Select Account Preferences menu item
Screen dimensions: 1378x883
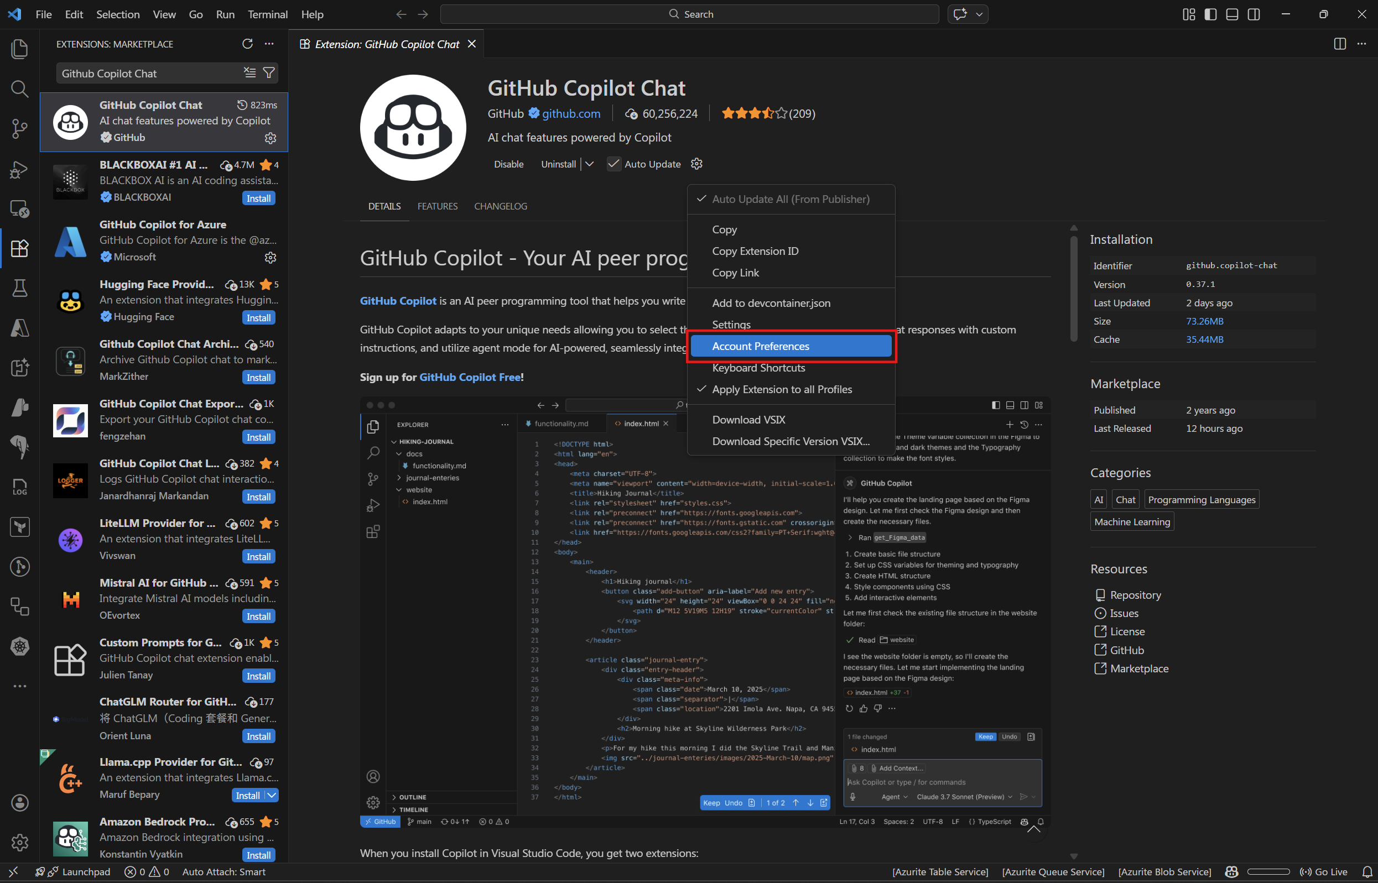click(791, 346)
